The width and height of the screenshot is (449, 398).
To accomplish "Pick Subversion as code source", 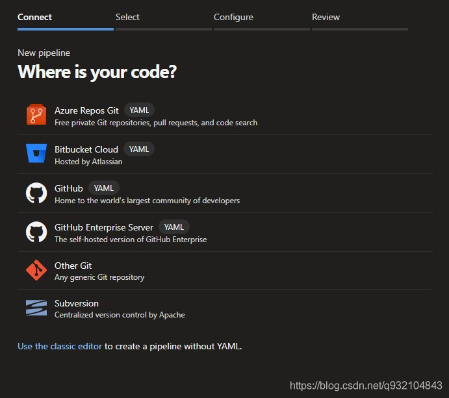I will pyautogui.click(x=225, y=308).
